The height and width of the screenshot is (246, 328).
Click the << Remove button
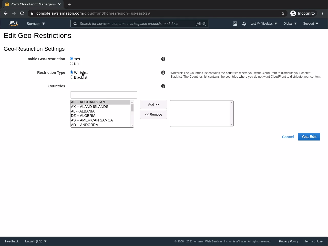[x=153, y=115]
